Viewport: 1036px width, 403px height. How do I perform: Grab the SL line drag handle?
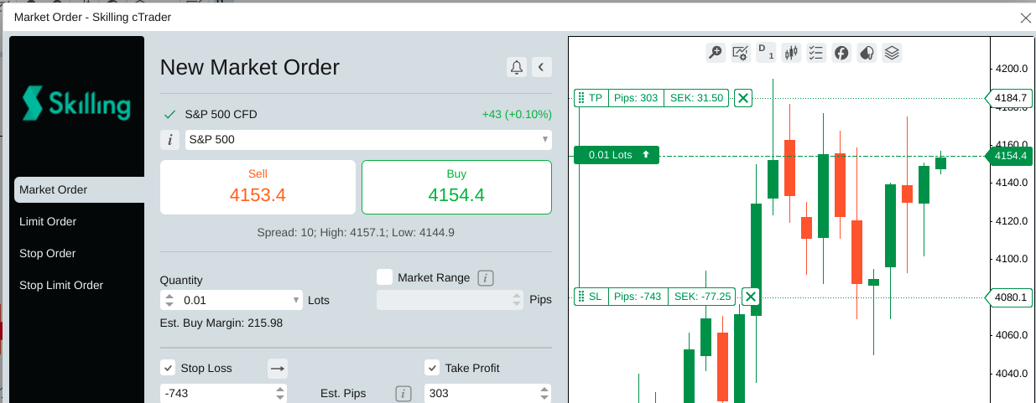tap(580, 297)
